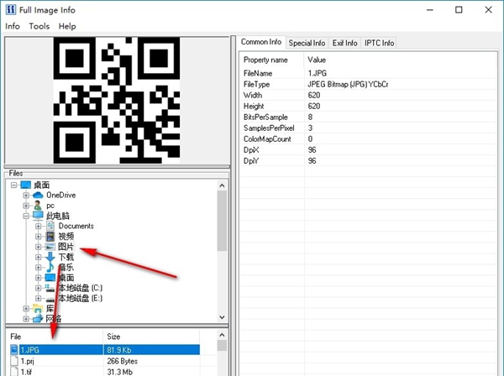Click the Width value 620

(x=313, y=96)
